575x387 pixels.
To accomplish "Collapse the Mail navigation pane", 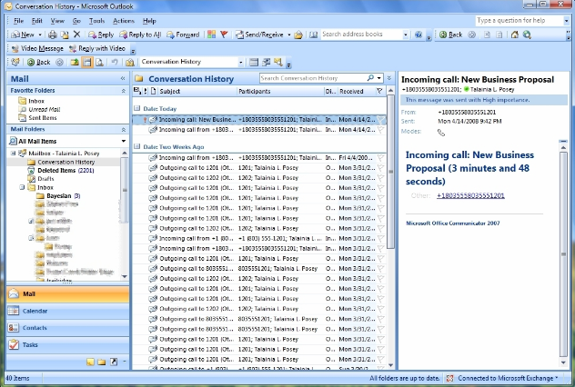I will click(x=123, y=79).
